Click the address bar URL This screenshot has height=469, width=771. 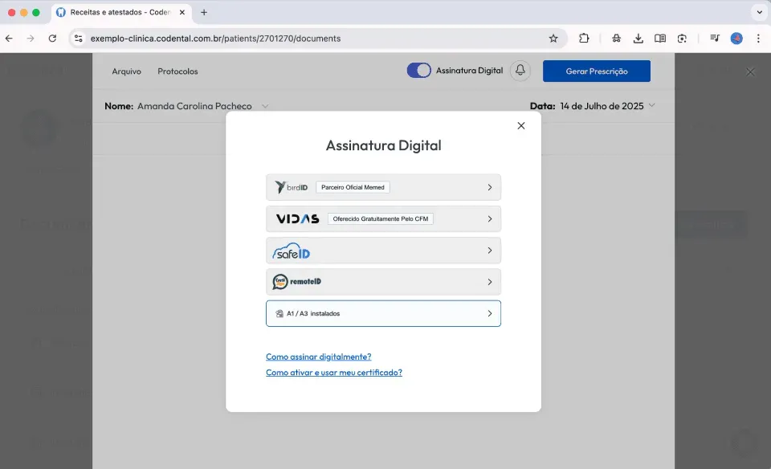pyautogui.click(x=215, y=39)
